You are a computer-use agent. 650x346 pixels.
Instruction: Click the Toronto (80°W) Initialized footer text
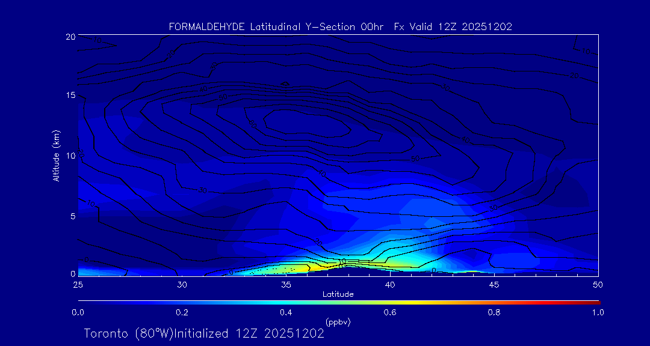[204, 333]
